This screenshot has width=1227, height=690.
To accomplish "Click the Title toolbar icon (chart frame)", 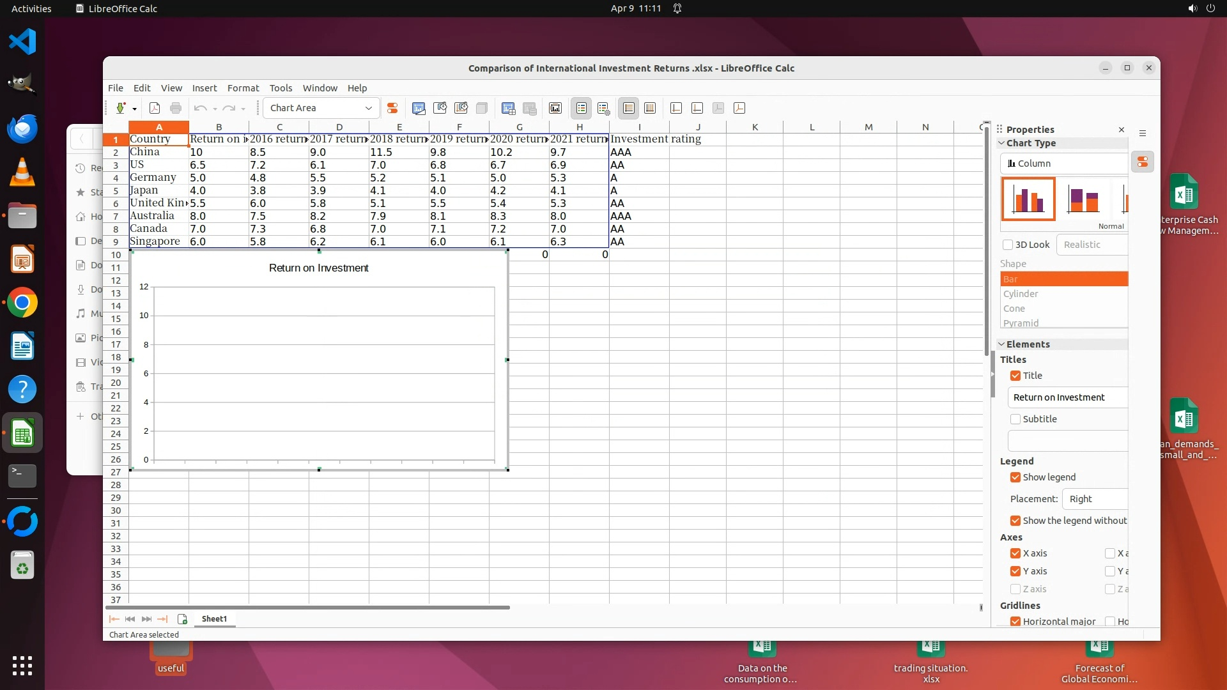I will point(555,108).
